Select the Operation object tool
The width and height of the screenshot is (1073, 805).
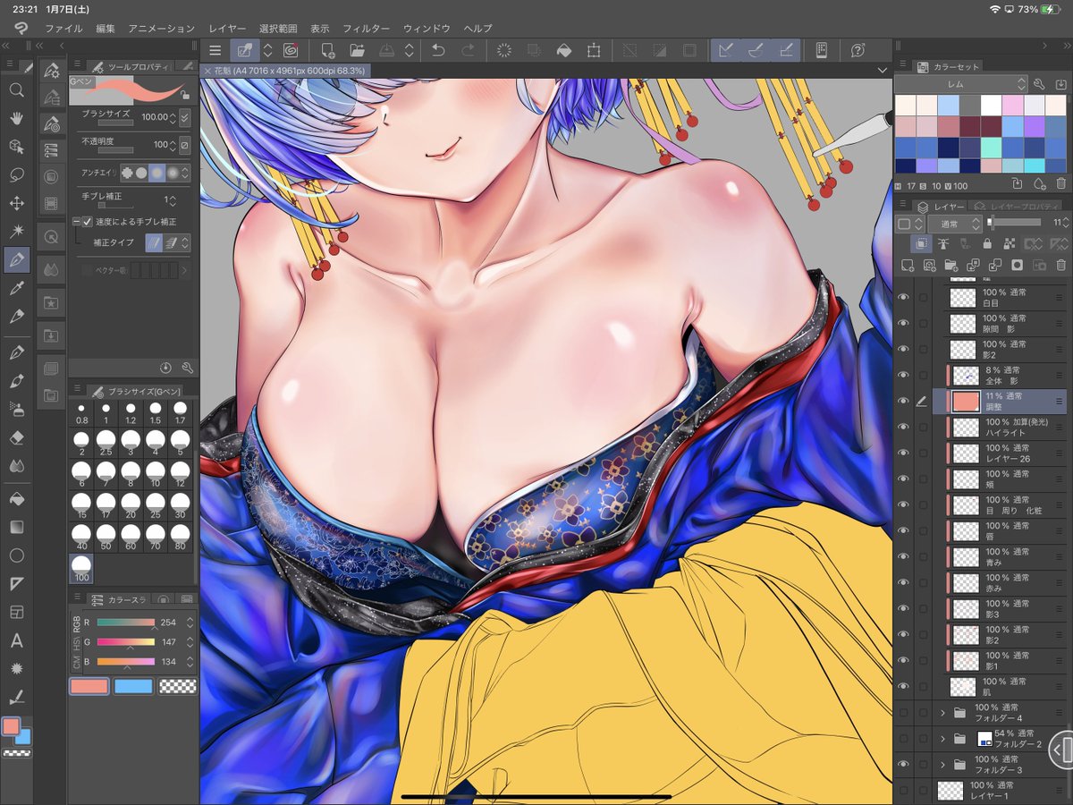(x=16, y=147)
